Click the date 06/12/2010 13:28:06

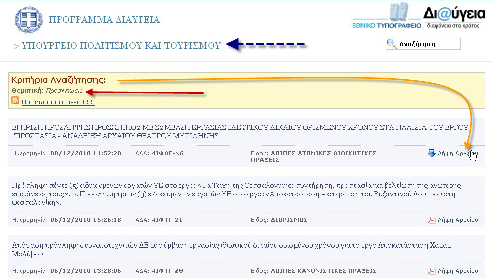coord(86,271)
